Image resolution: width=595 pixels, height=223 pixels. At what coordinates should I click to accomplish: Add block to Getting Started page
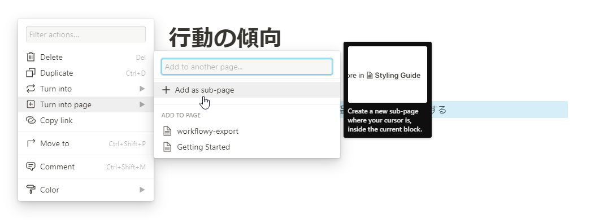coord(247,147)
